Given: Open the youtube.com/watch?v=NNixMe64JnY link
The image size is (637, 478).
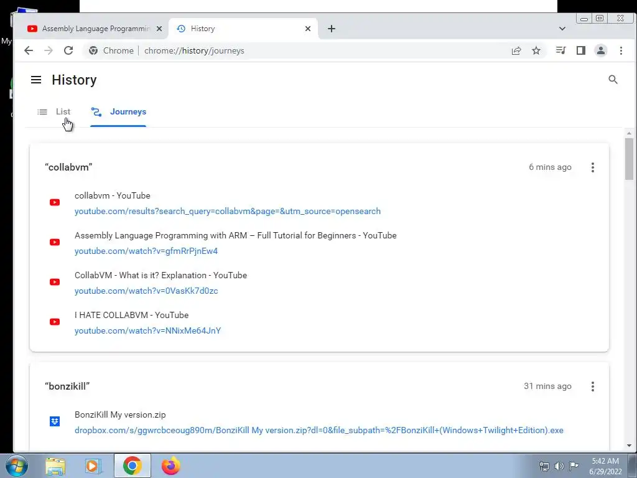Looking at the screenshot, I should 148,330.
